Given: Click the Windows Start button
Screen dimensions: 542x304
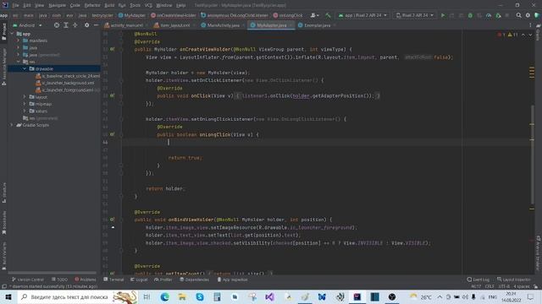Looking at the screenshot, I should (x=8, y=296).
